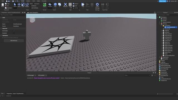Image resolution: width=178 pixels, height=100 pixels.
Task: Anchor the selected part
Action: click(x=76, y=8)
